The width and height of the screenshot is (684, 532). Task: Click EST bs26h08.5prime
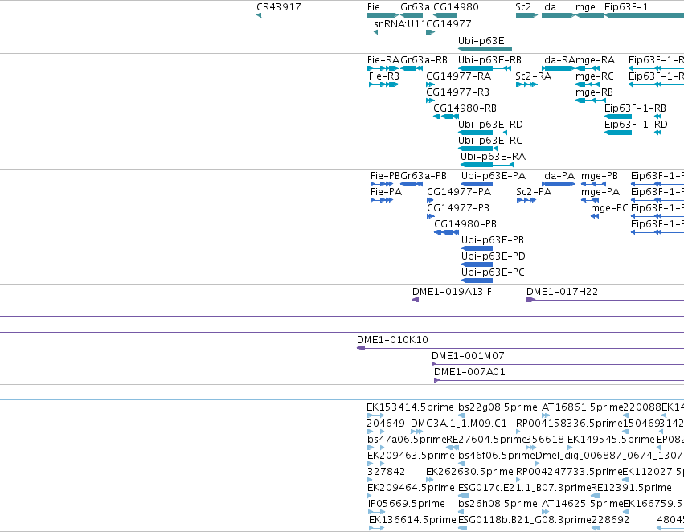pos(498,504)
